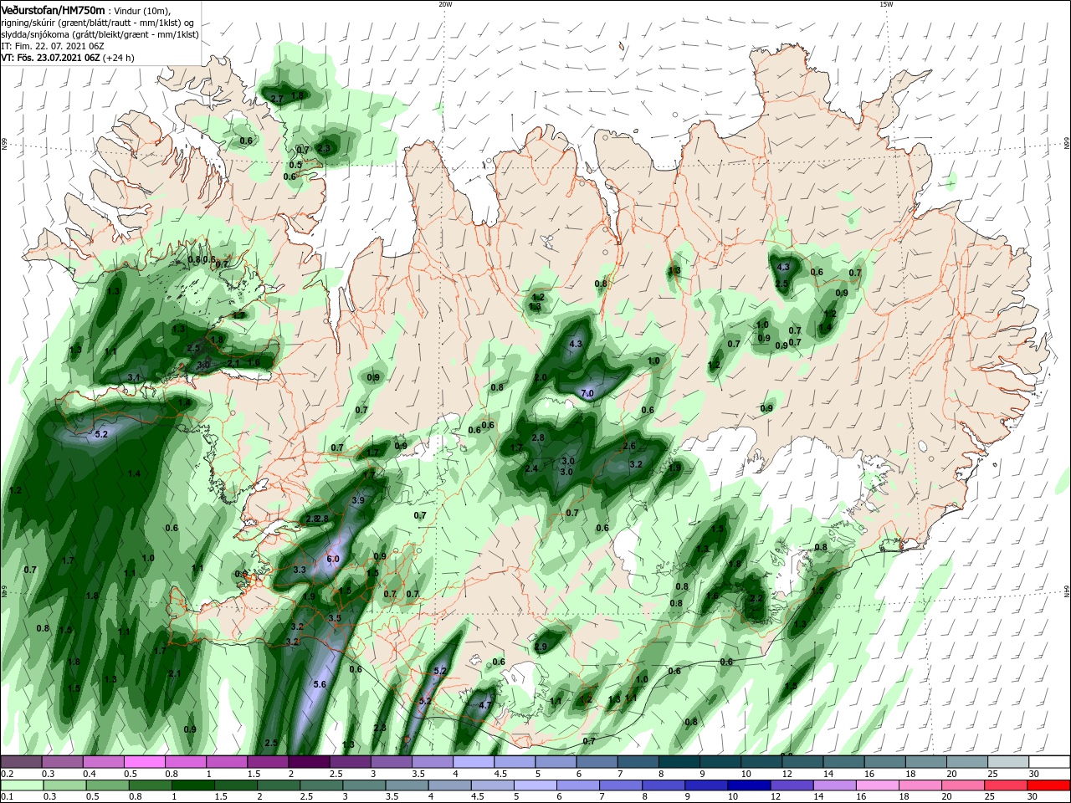Click the 7.0 precipitation value on the map
This screenshot has height=803, width=1071.
tap(587, 393)
